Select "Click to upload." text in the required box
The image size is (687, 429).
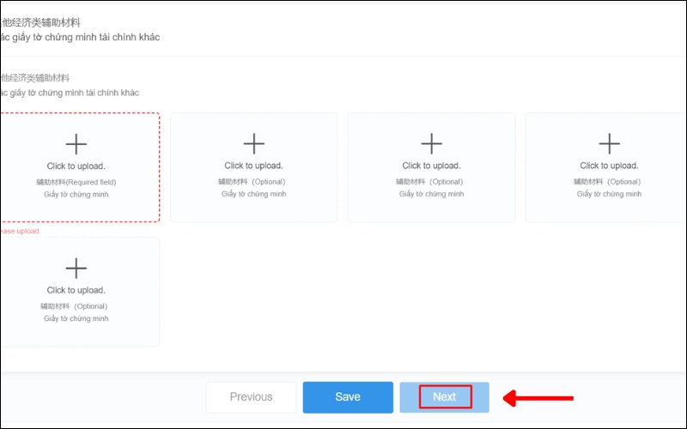point(76,166)
